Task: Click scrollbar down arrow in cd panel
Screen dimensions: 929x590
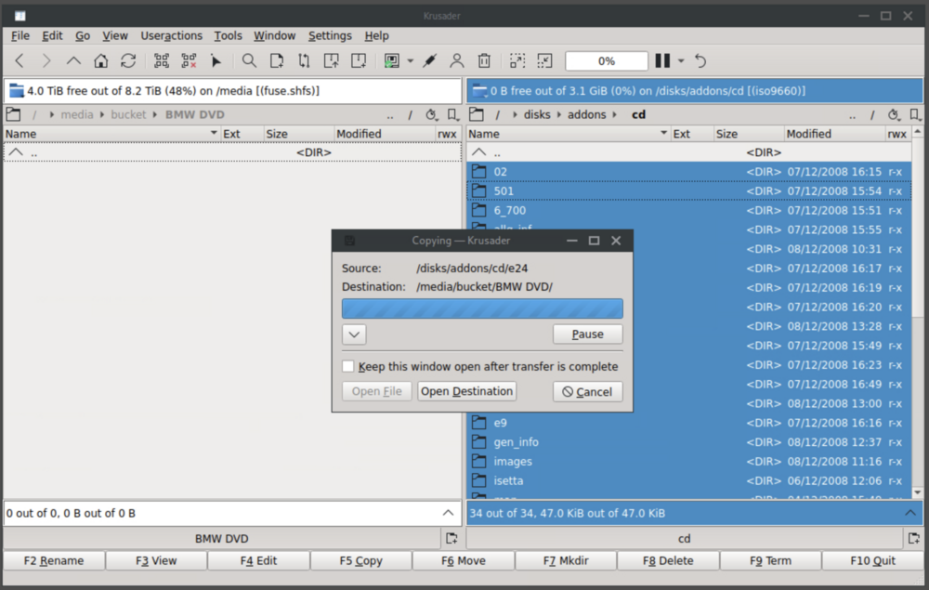Action: 917,492
